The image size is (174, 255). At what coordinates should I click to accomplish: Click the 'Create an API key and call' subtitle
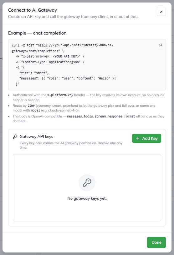(x=74, y=17)
